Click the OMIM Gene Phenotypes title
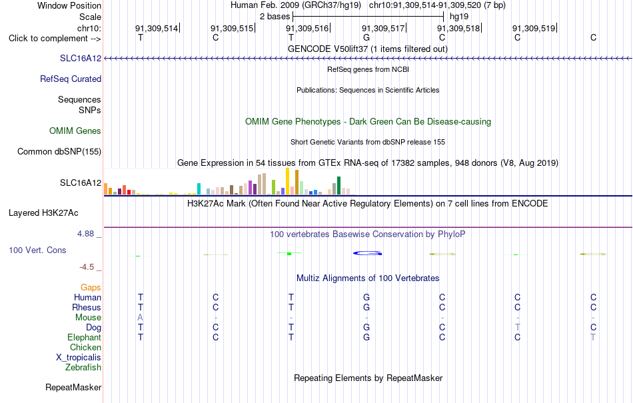The height and width of the screenshot is (403, 633). point(368,121)
